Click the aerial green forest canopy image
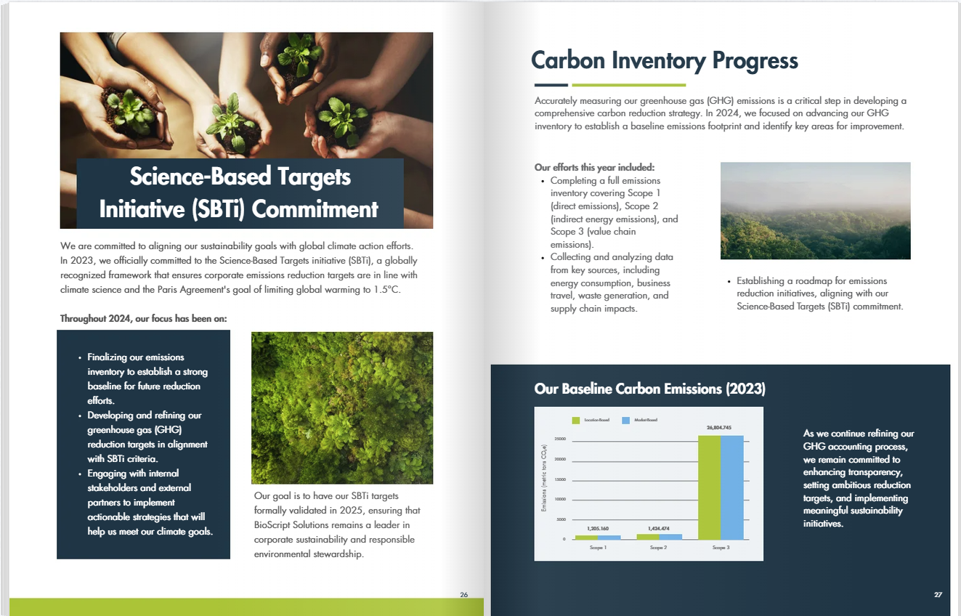This screenshot has height=616, width=961. click(342, 408)
